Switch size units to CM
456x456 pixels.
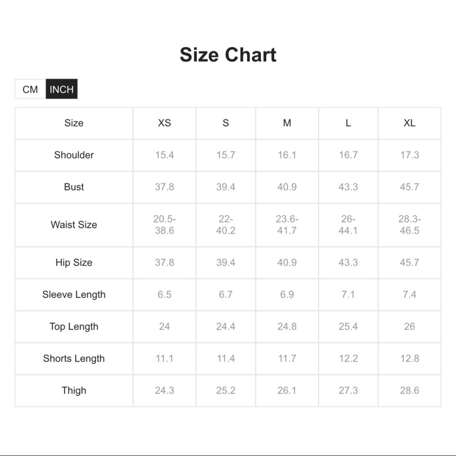pyautogui.click(x=30, y=89)
